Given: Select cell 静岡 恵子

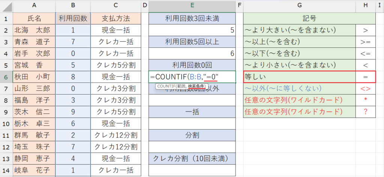Looking at the screenshot, I should (x=34, y=159).
